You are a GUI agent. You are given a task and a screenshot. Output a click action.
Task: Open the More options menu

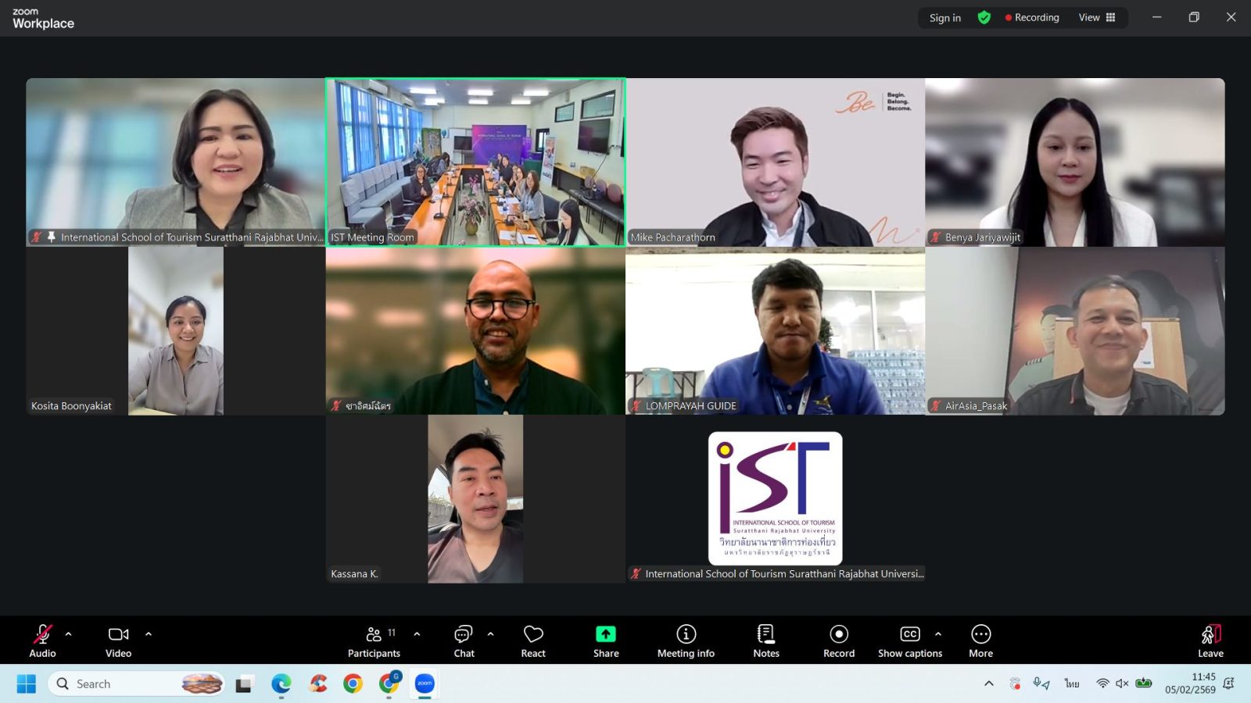point(980,641)
